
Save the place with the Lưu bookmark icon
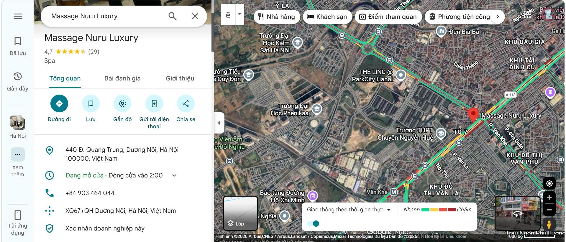pyautogui.click(x=91, y=103)
